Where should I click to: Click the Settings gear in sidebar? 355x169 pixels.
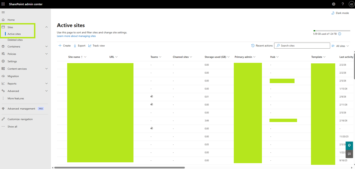pyautogui.click(x=3, y=61)
